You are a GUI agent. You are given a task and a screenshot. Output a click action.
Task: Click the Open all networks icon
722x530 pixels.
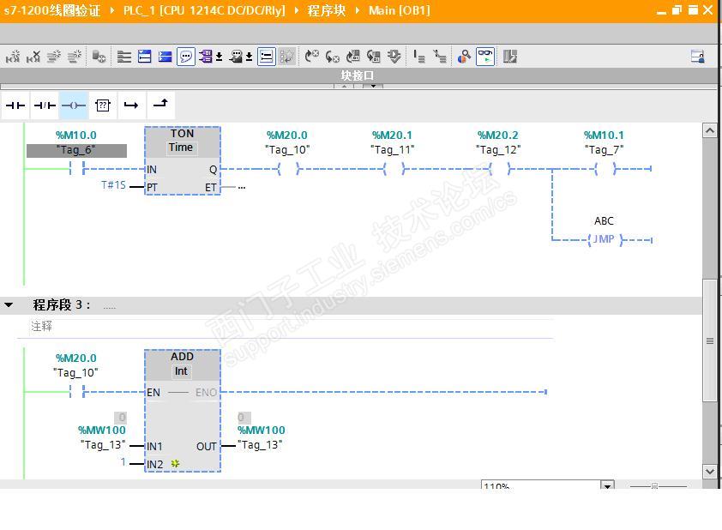pos(123,57)
